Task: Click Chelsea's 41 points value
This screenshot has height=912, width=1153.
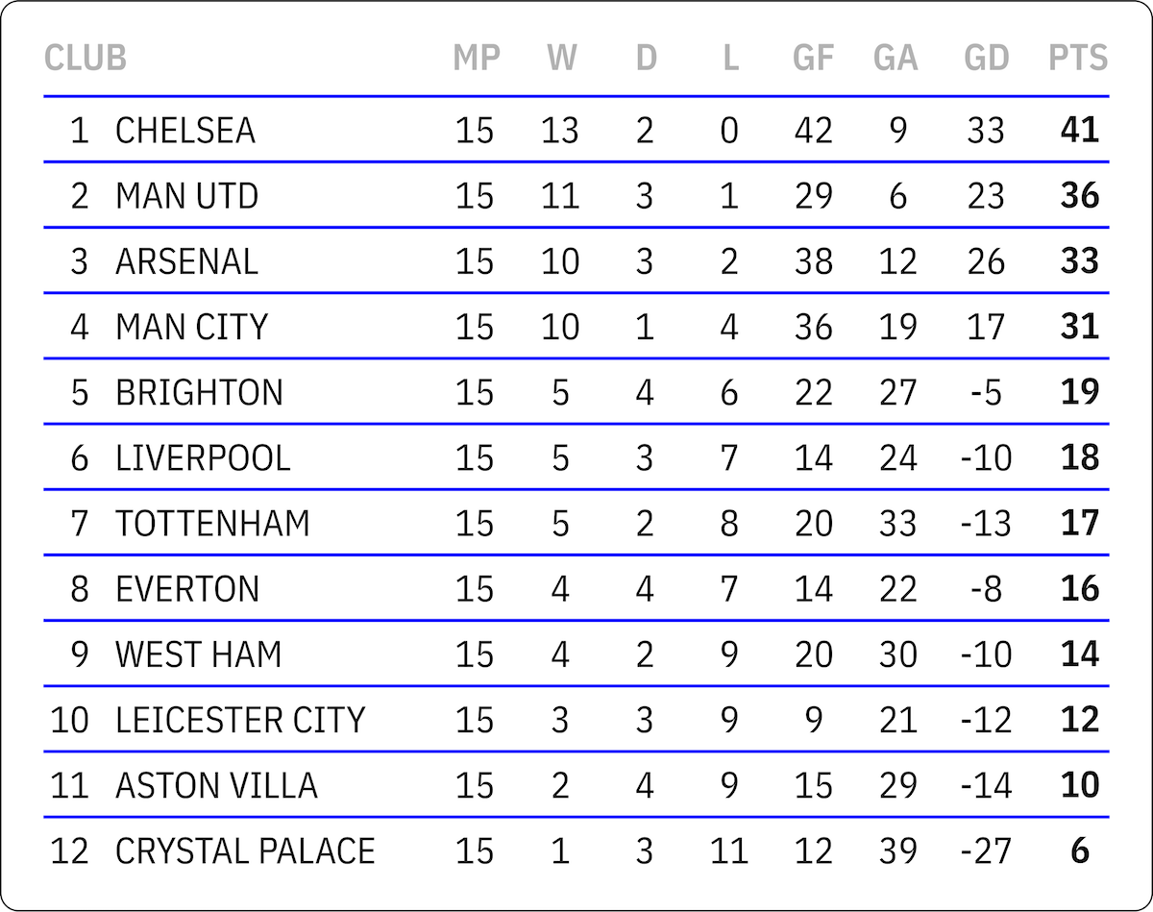Action: 1079,131
